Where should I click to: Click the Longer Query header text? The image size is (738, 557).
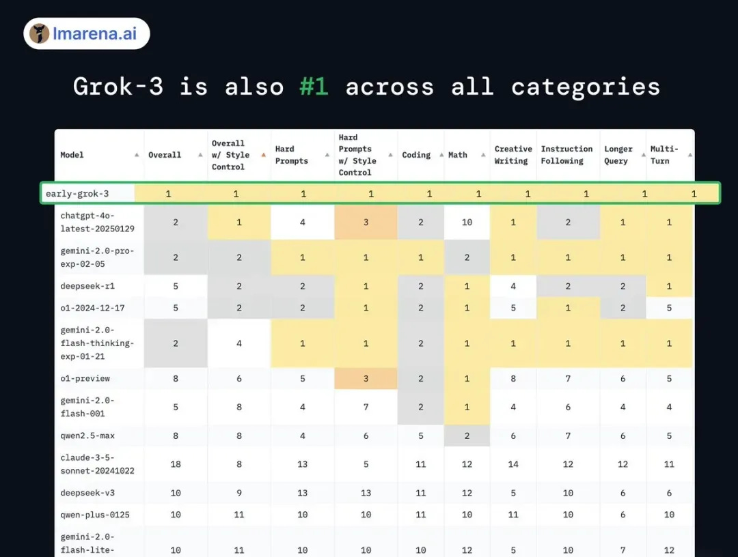point(618,155)
